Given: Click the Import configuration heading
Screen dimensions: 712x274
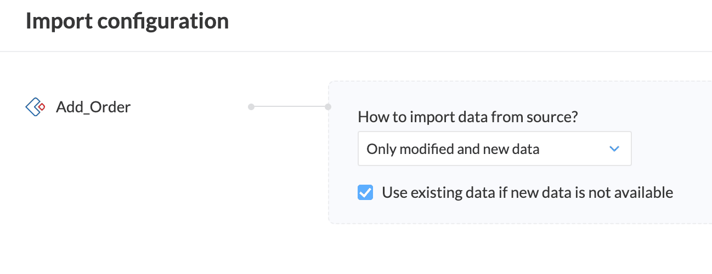Looking at the screenshot, I should pos(127,21).
